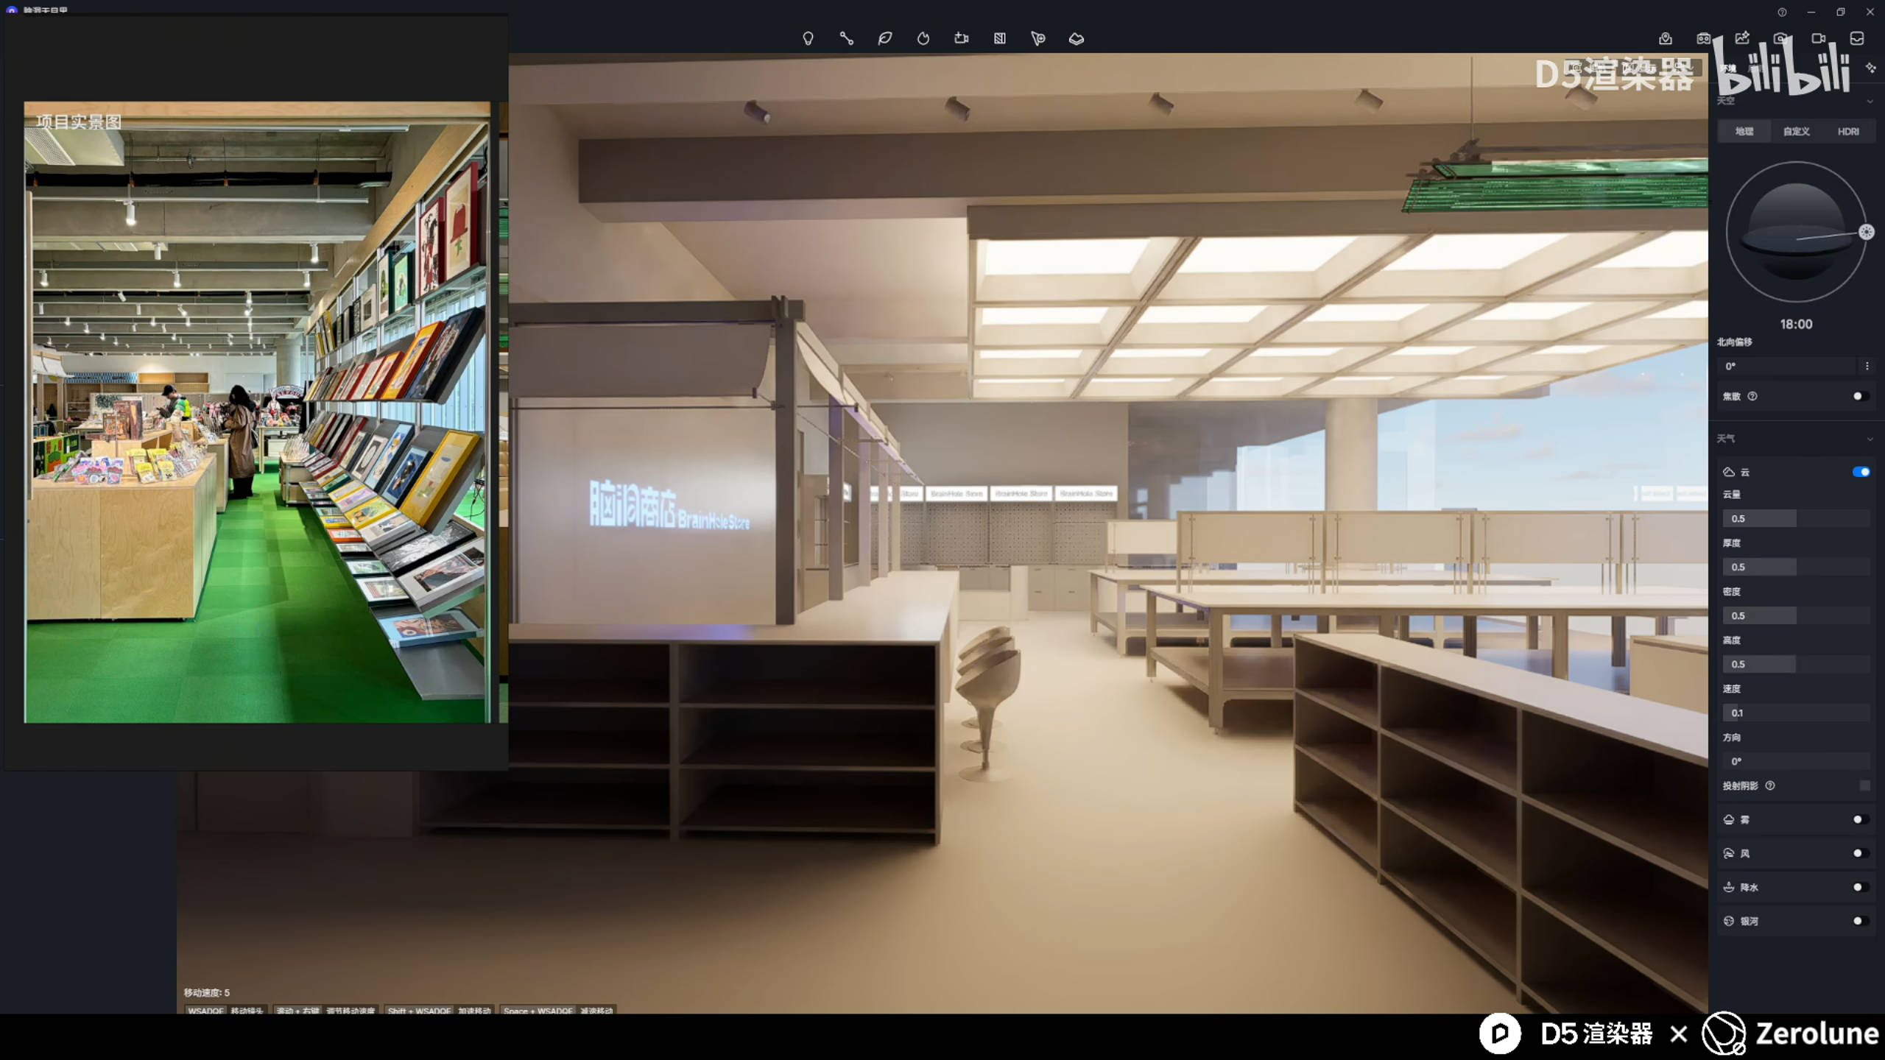Click the video render camera icon
The width and height of the screenshot is (1885, 1060).
pos(1819,38)
